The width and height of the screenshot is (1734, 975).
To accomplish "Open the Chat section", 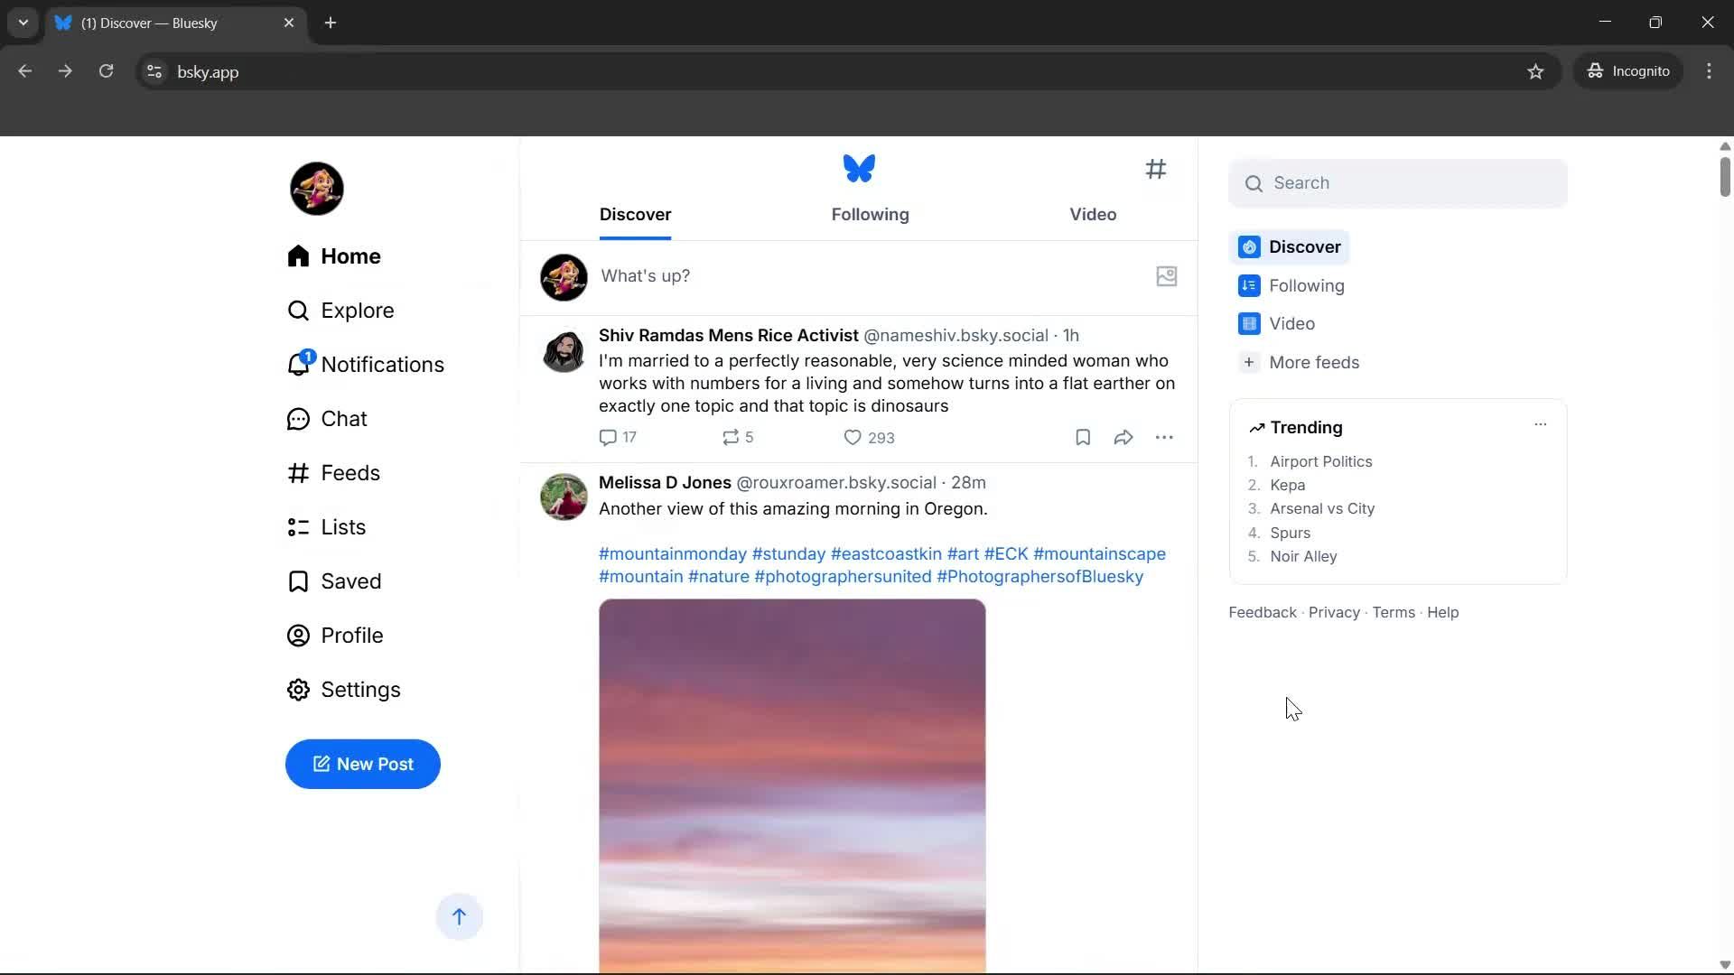I will (344, 418).
